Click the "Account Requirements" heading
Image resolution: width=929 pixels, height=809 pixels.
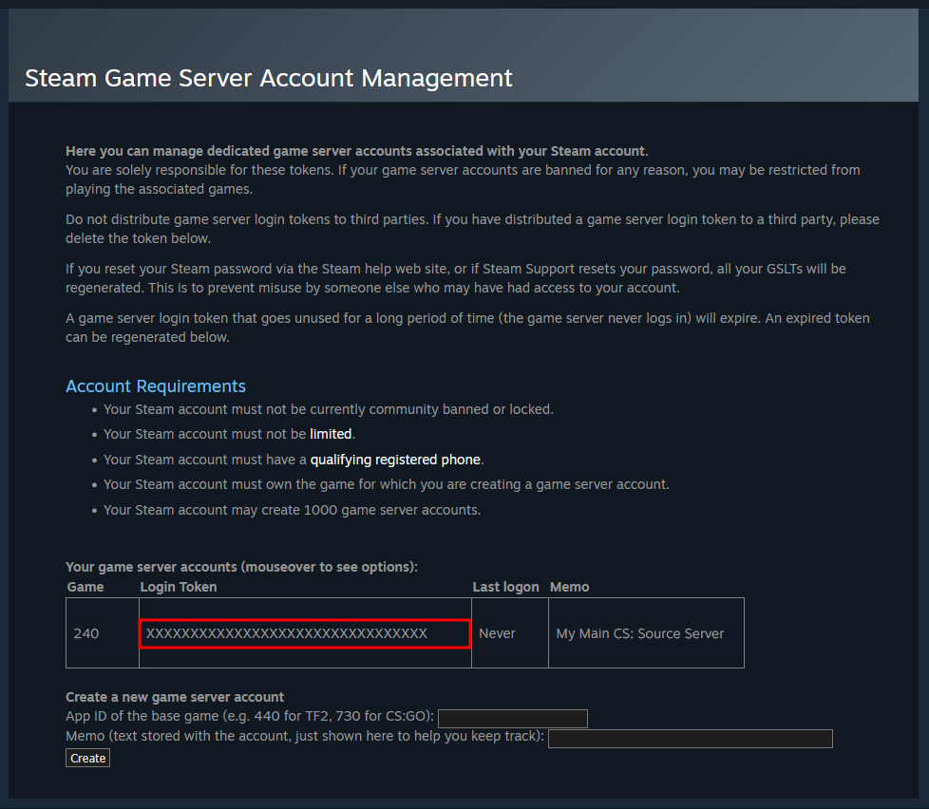tap(156, 386)
